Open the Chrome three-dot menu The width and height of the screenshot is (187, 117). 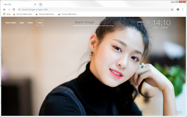[183, 10]
